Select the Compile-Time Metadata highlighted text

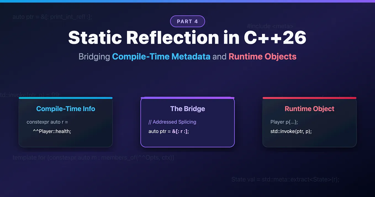tap(161, 57)
